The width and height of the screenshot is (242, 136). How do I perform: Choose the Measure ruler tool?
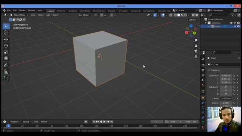point(6,71)
